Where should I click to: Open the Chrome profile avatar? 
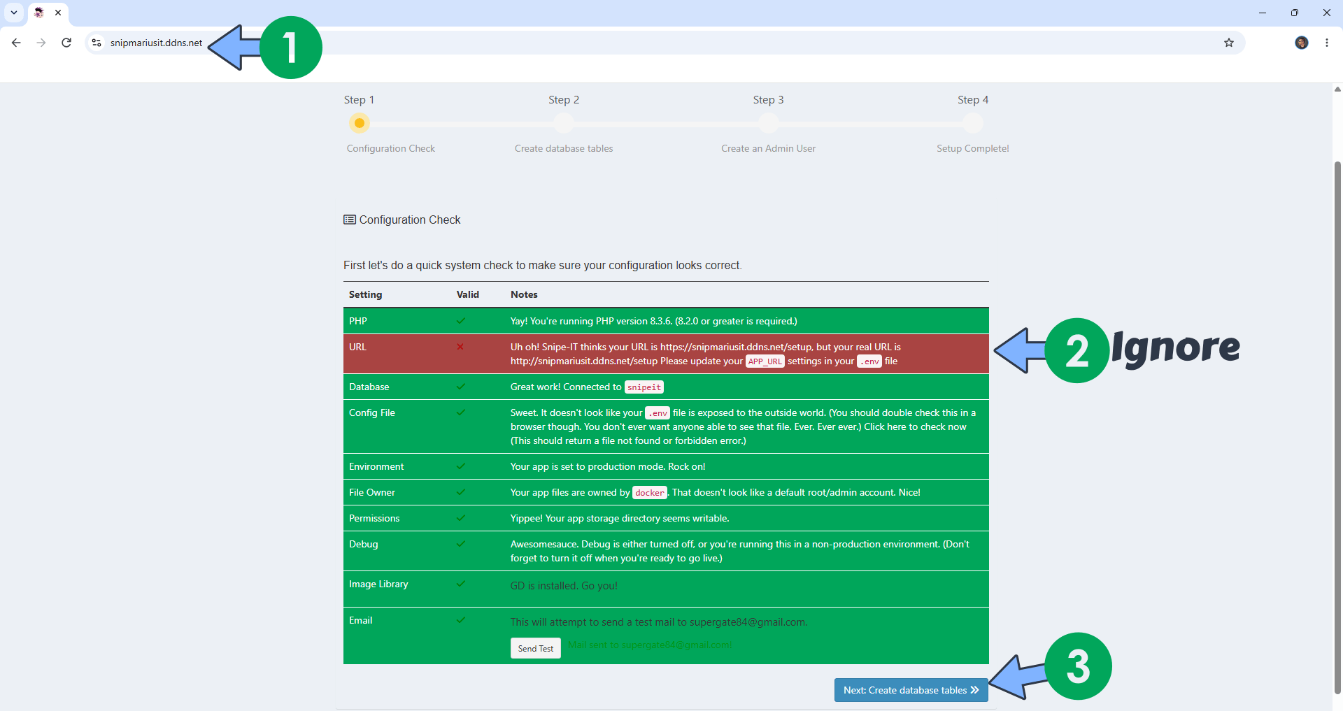point(1302,43)
